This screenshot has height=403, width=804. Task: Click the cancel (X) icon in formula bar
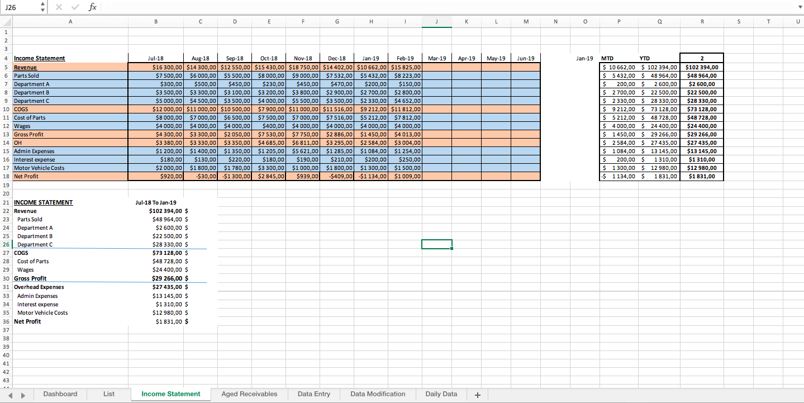[59, 7]
